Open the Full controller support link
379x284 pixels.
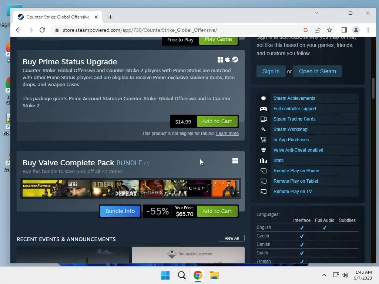[295, 109]
